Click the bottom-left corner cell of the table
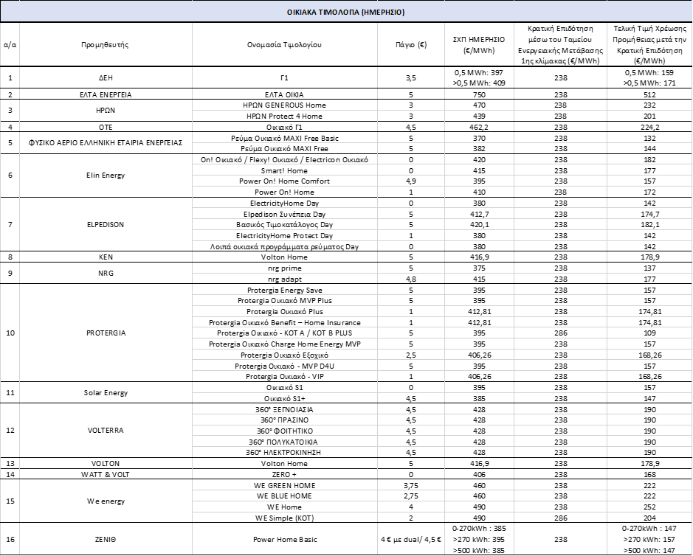Screen dimensions: 693x556 (x=10, y=539)
